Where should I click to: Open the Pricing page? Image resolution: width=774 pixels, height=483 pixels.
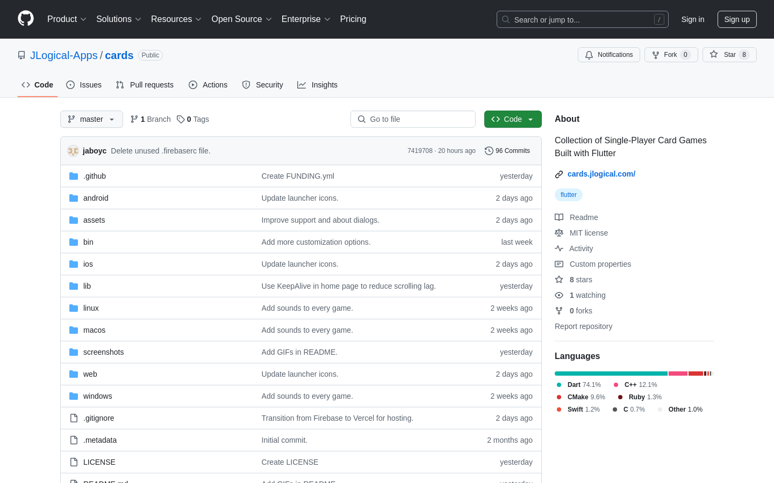click(x=353, y=19)
